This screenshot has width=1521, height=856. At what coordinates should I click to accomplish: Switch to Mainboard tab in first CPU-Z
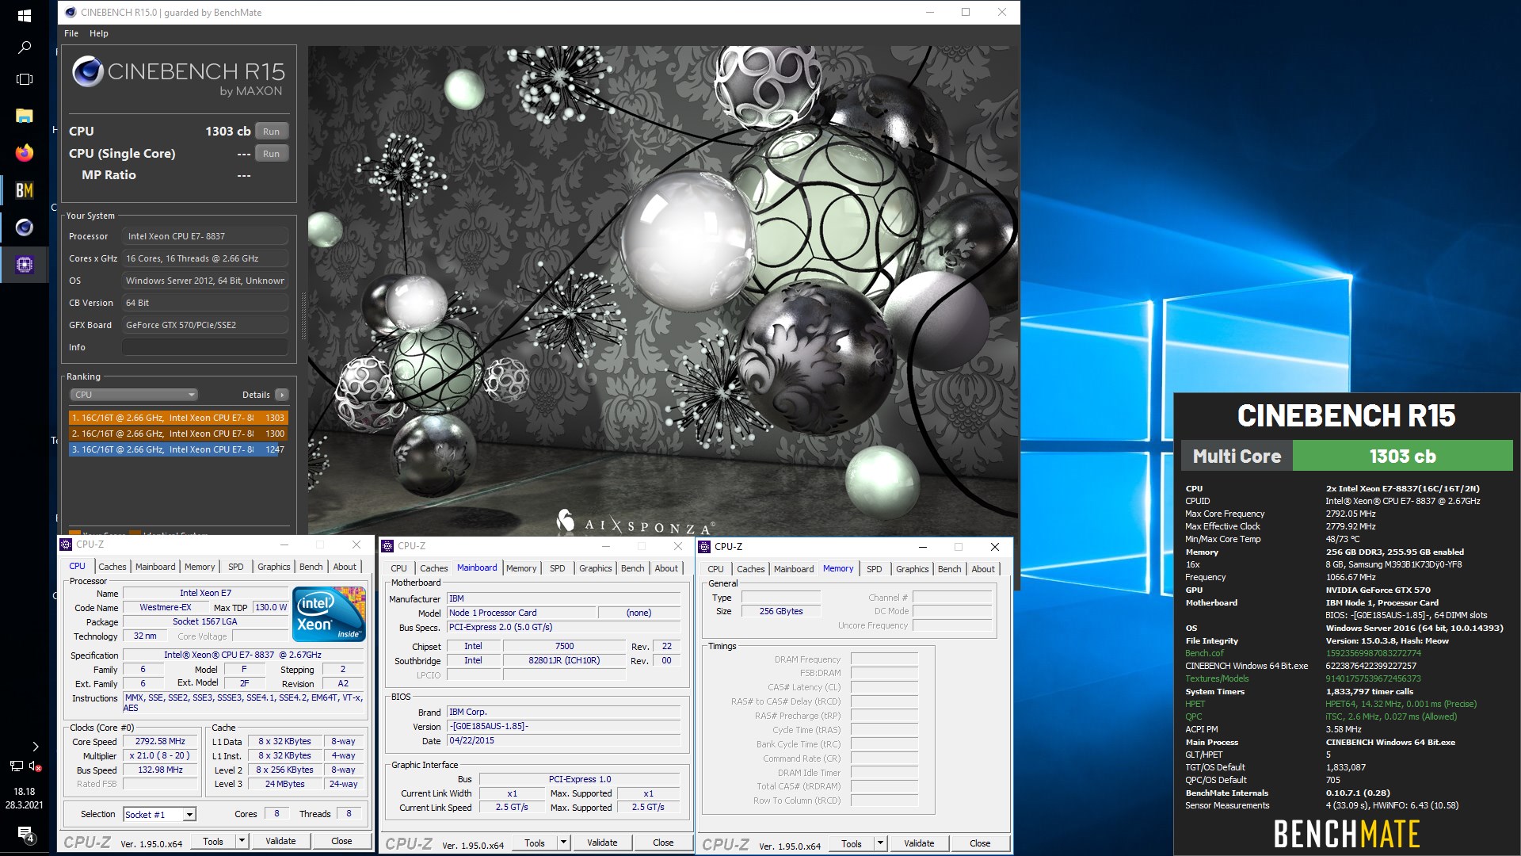155,567
